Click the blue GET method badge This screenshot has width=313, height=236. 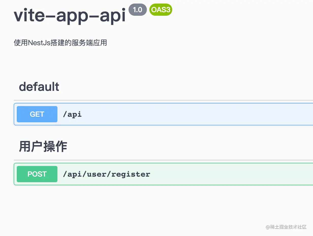(x=37, y=114)
